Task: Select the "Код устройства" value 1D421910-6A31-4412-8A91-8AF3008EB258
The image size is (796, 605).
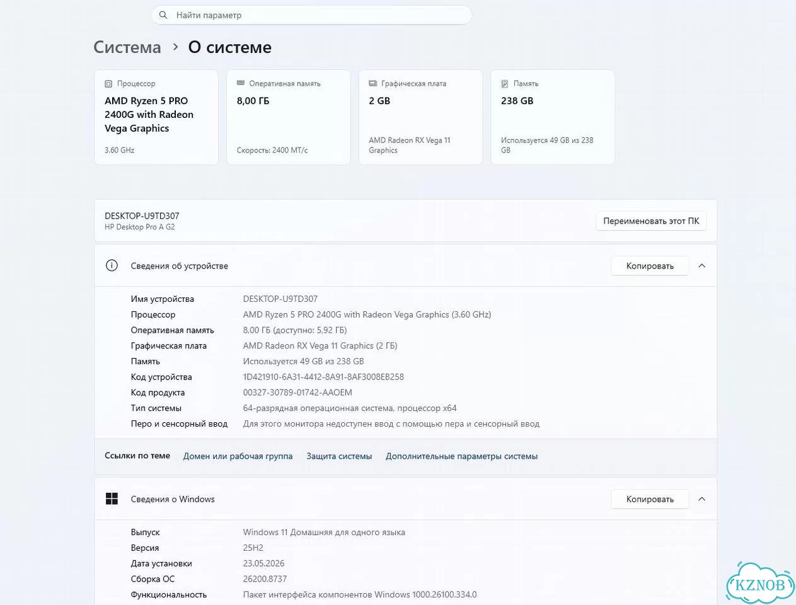Action: click(323, 377)
